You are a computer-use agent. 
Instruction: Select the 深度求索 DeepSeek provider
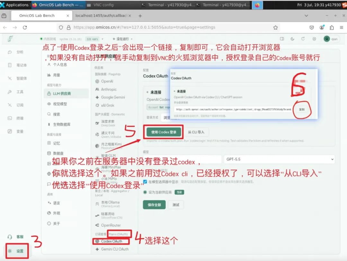105,123
